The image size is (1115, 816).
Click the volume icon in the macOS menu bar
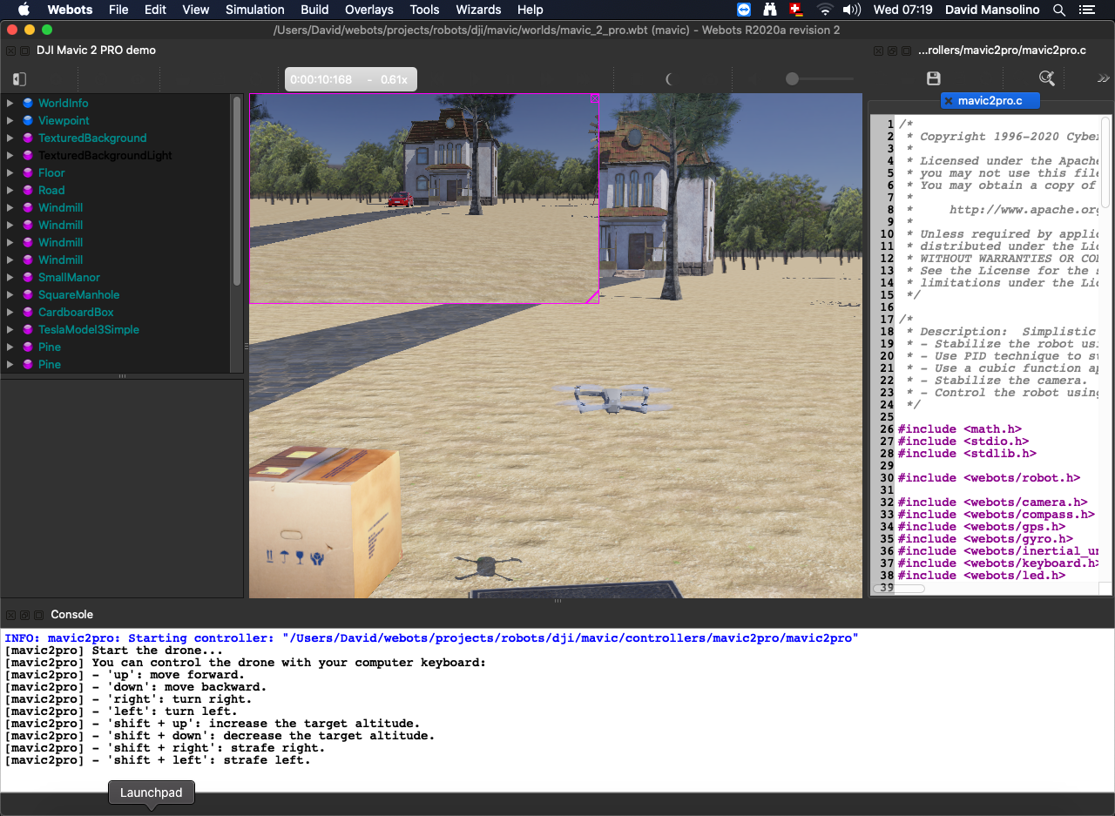click(851, 10)
